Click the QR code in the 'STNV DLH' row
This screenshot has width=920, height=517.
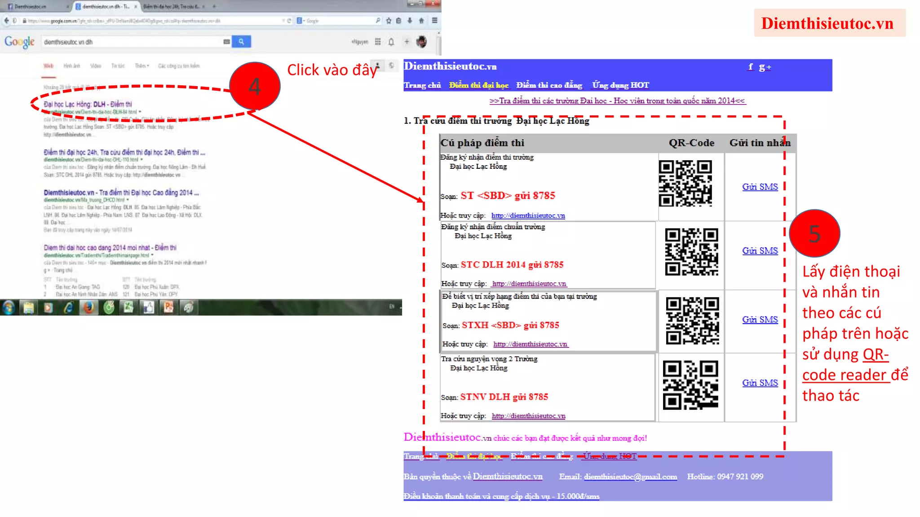(x=690, y=385)
